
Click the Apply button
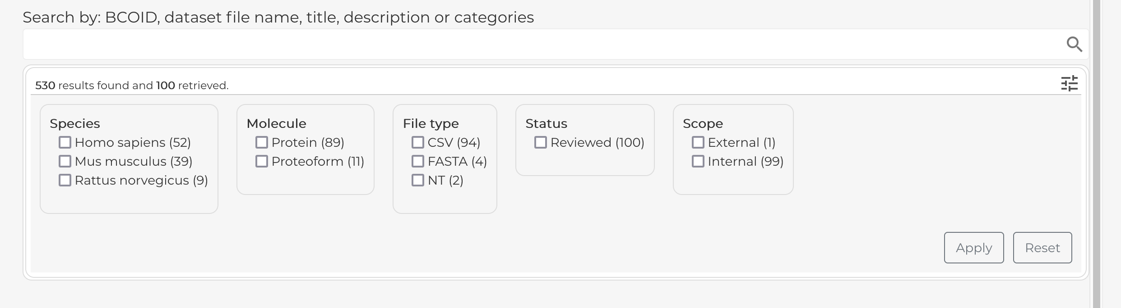[973, 247]
